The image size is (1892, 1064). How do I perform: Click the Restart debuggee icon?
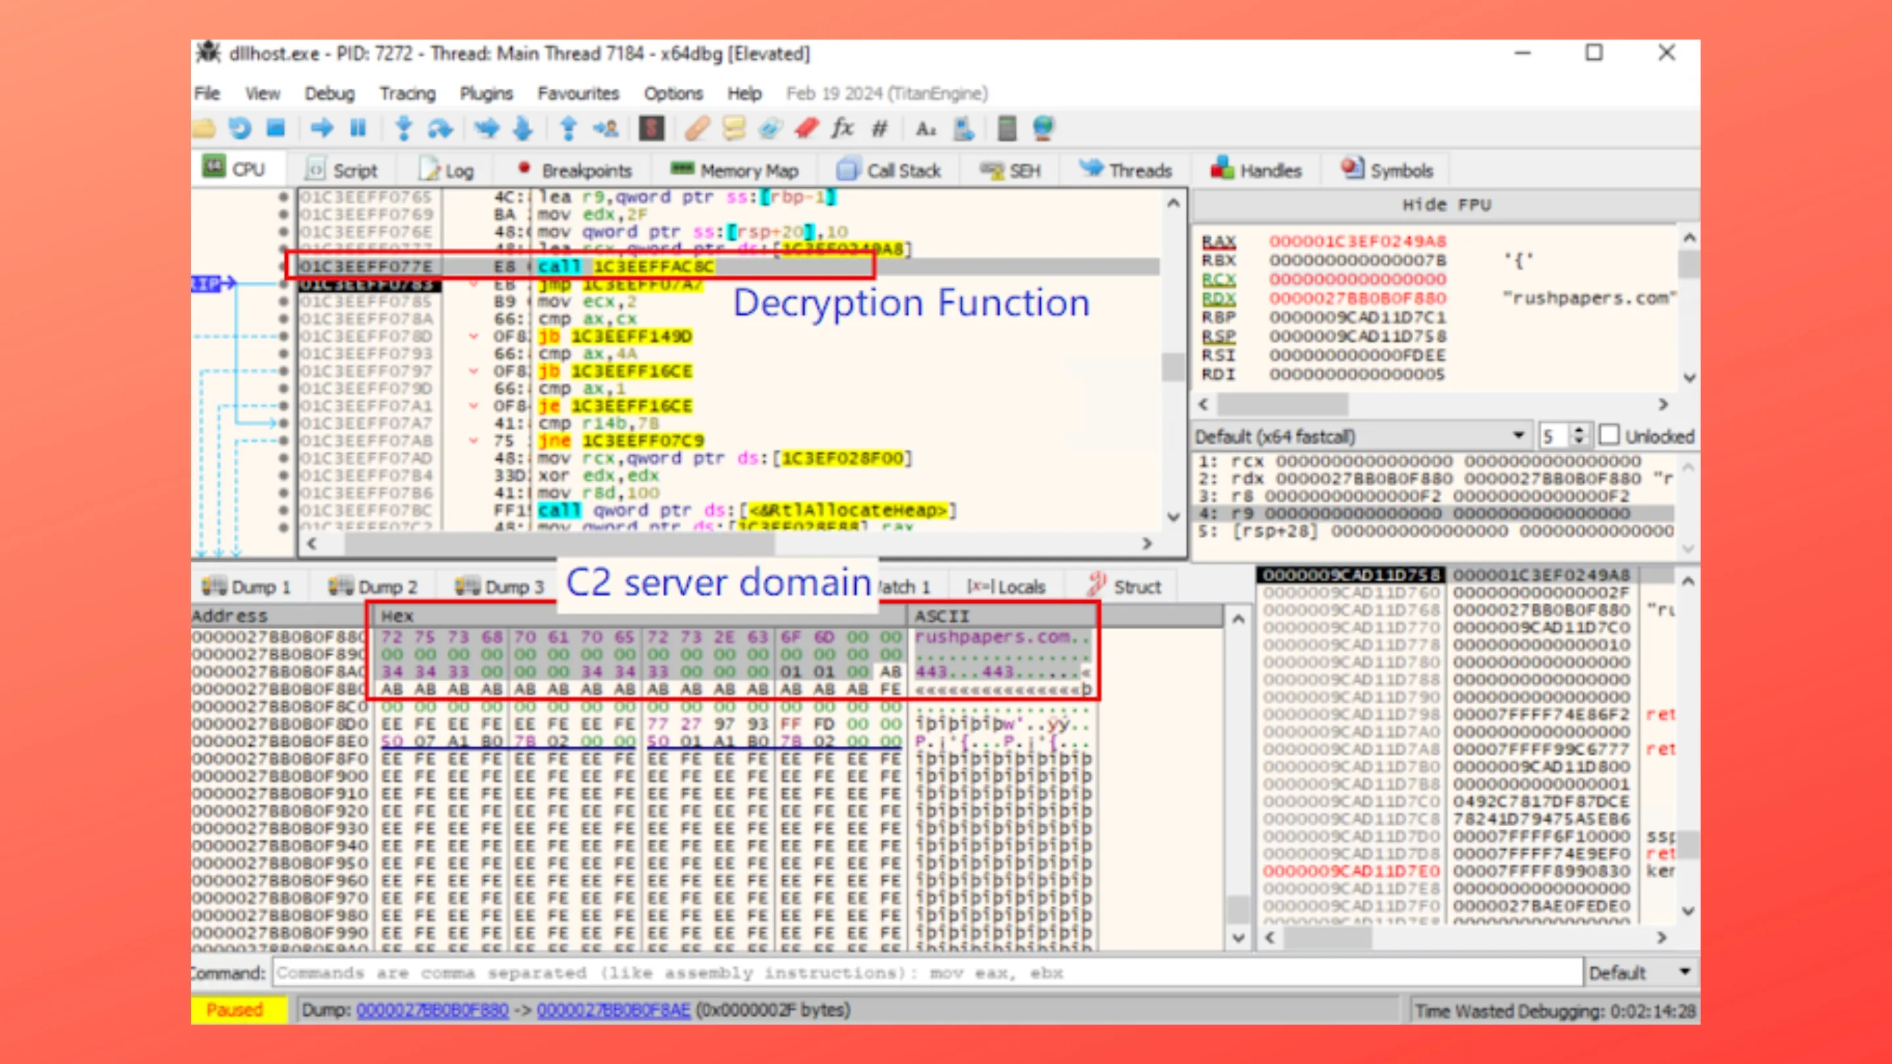point(239,129)
